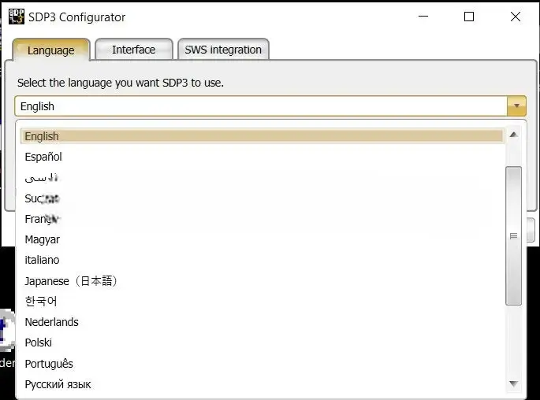Switch to the Language tab
This screenshot has height=400, width=540.
[51, 50]
